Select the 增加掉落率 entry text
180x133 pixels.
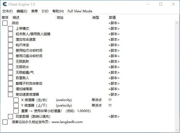click(24, 89)
